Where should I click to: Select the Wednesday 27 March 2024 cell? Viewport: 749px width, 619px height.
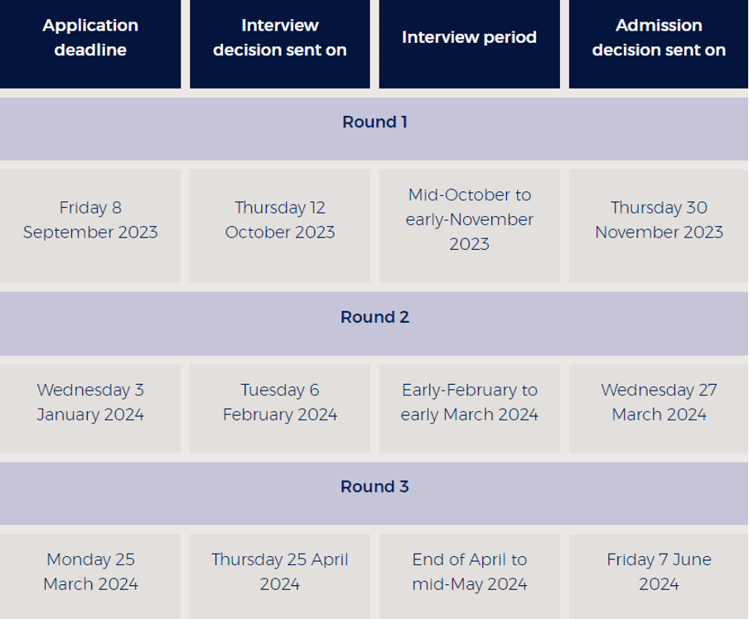659,402
